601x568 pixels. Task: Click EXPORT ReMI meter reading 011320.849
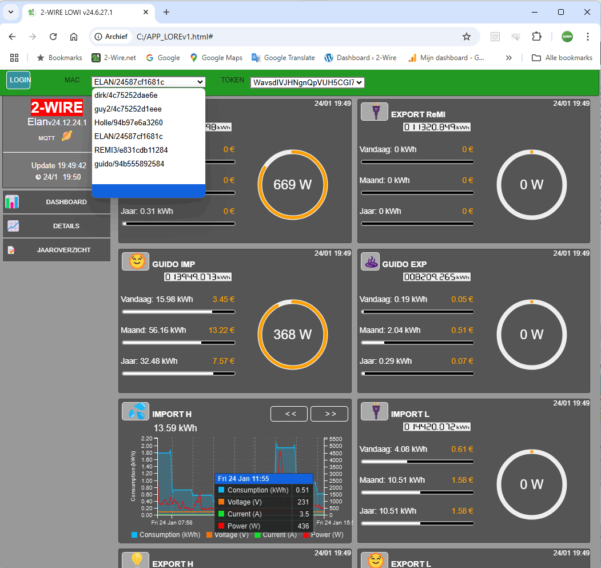[436, 127]
